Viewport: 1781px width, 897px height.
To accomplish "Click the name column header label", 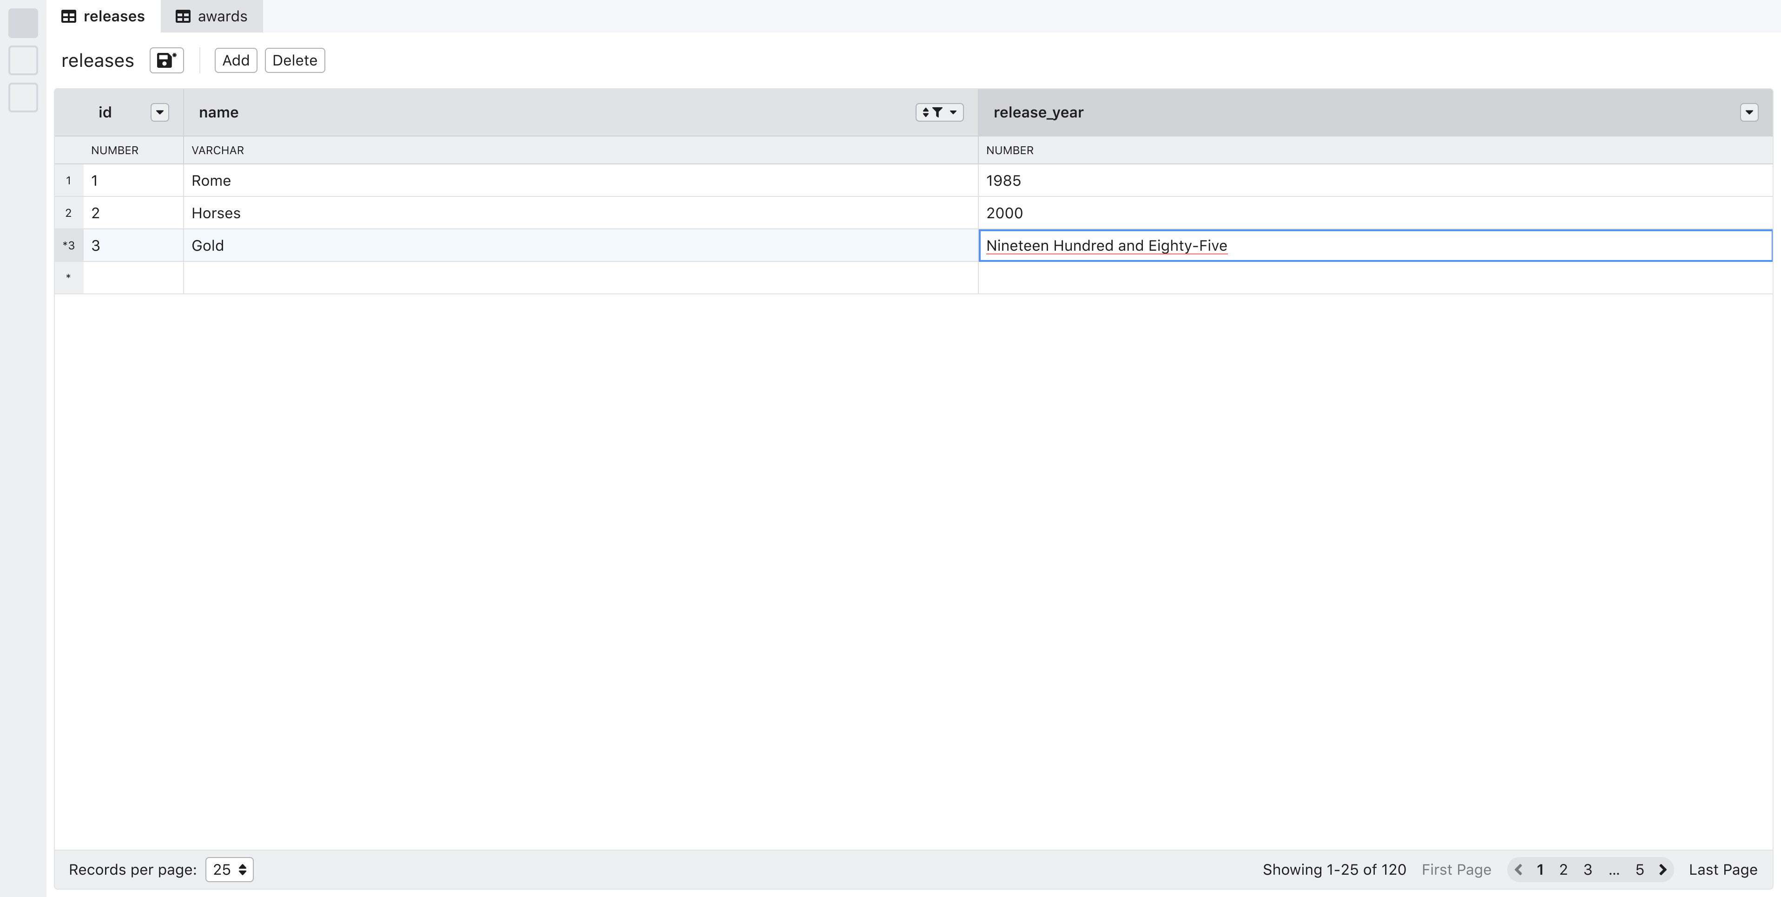I will point(218,112).
